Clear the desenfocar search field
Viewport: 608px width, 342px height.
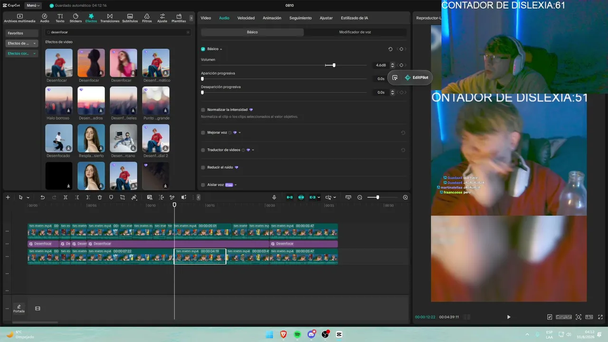(x=188, y=32)
